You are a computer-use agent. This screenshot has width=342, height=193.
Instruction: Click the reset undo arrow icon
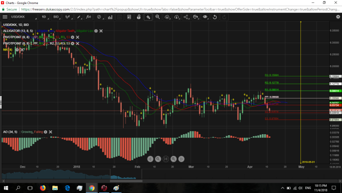click(214, 17)
